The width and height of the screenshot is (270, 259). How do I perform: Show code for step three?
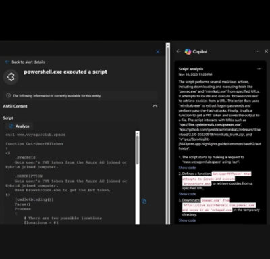(x=187, y=220)
